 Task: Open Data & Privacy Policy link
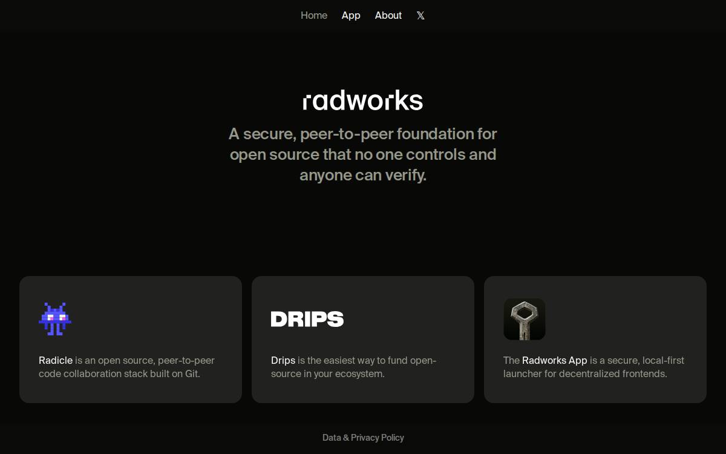pyautogui.click(x=363, y=437)
